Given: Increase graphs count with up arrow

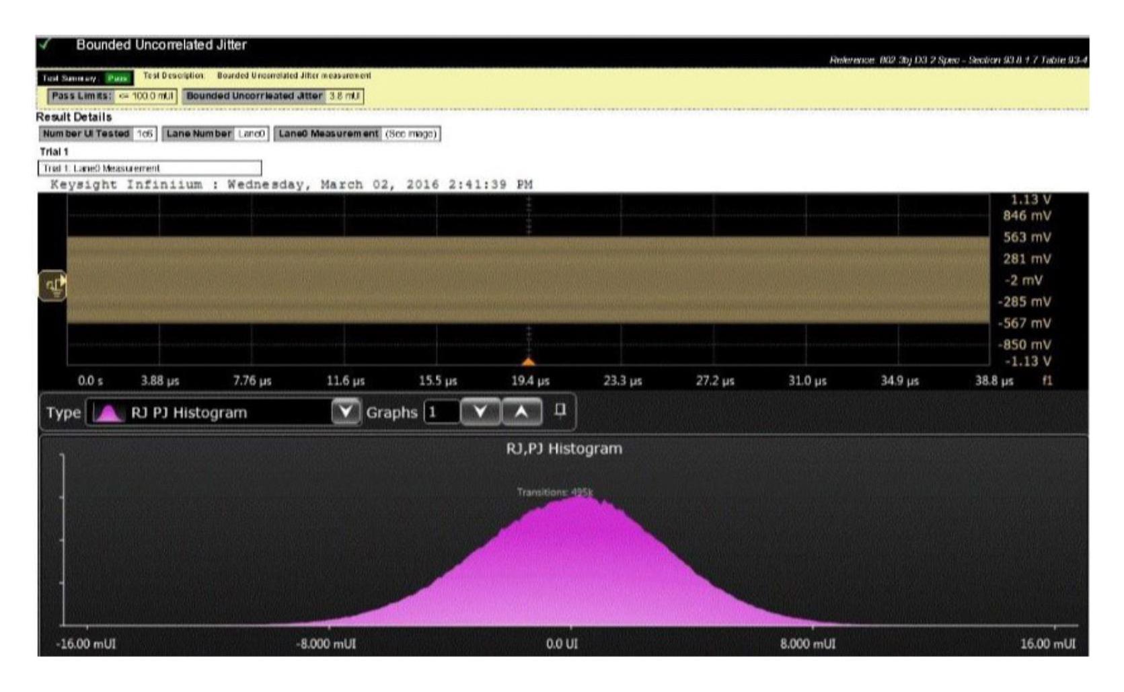Looking at the screenshot, I should (x=522, y=412).
